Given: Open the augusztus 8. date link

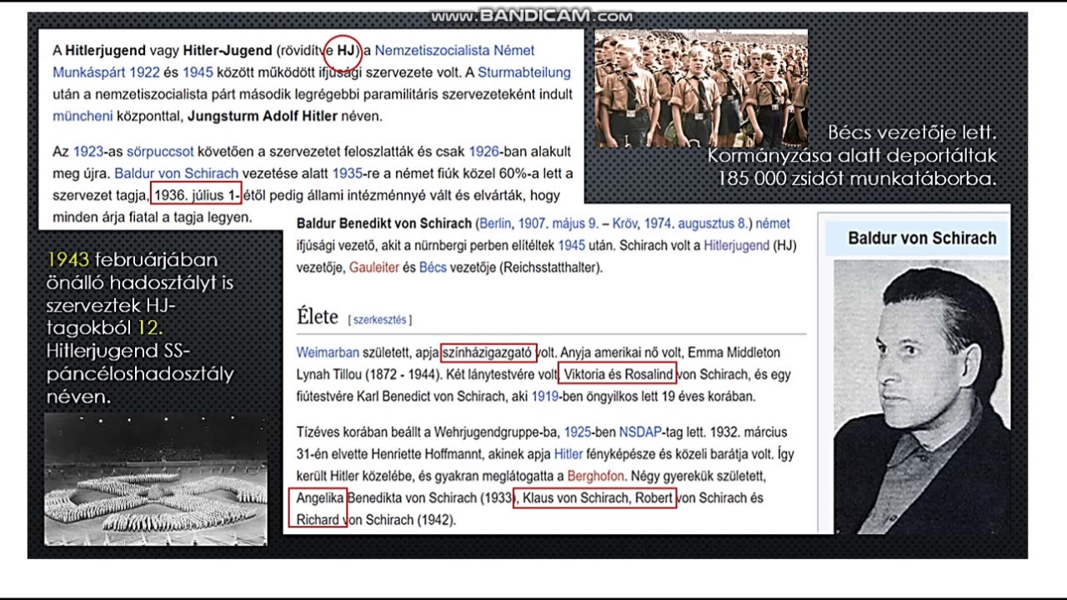Looking at the screenshot, I should point(714,224).
